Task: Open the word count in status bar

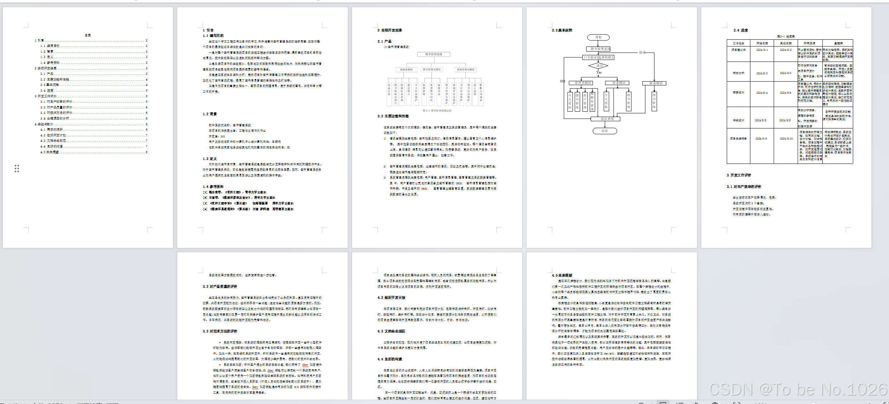Action: pyautogui.click(x=48, y=403)
